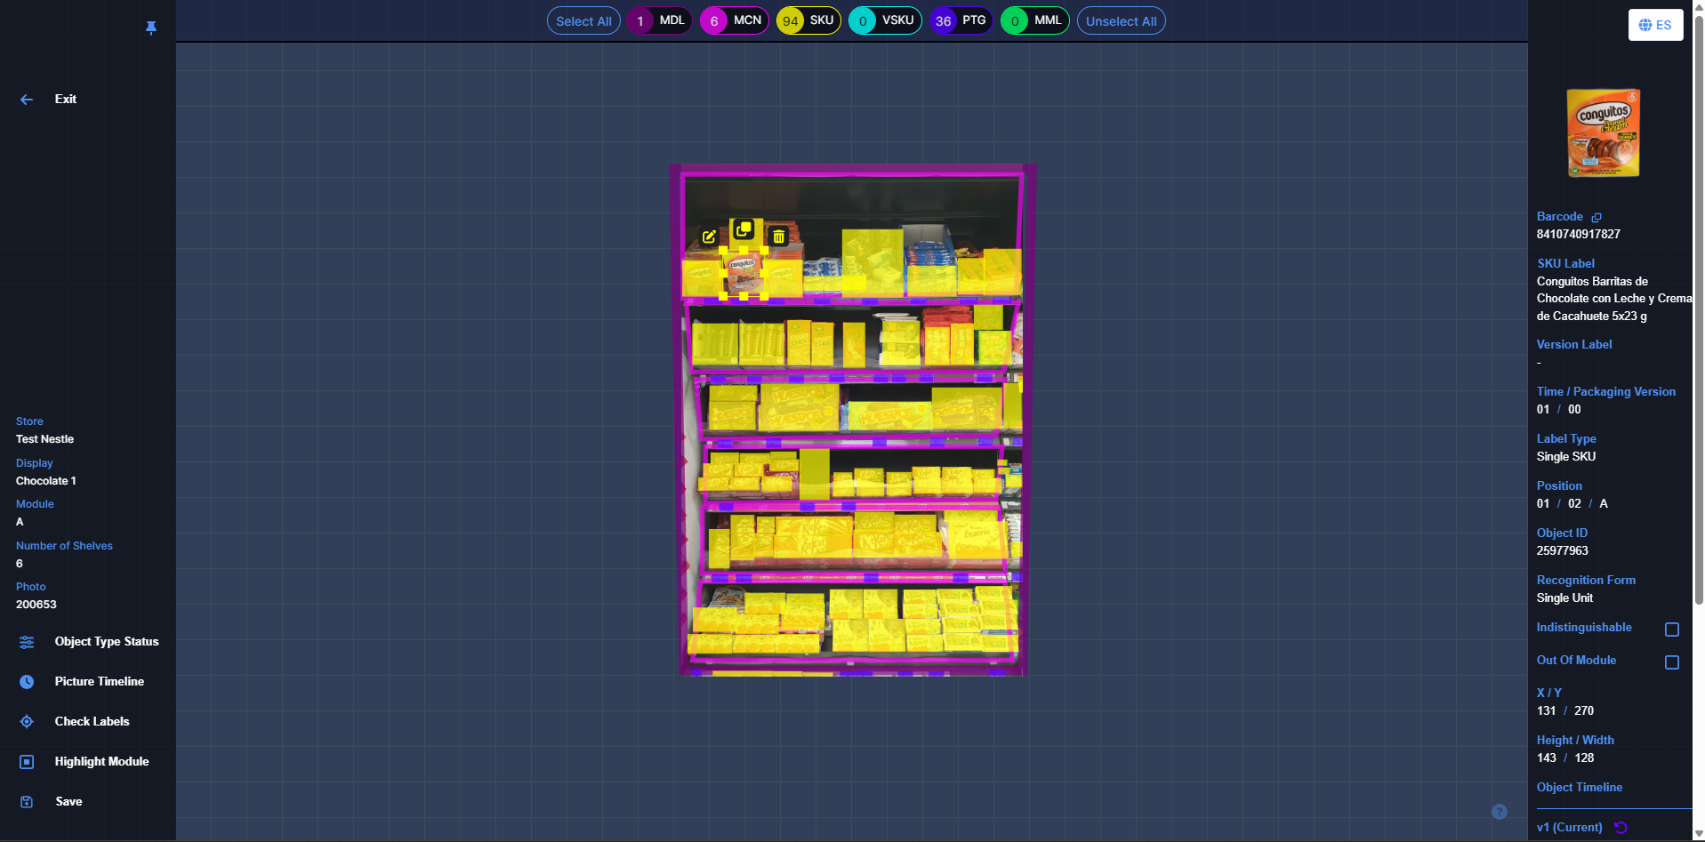
Task: Restore v1 with the revert arrow icon
Action: point(1621,828)
